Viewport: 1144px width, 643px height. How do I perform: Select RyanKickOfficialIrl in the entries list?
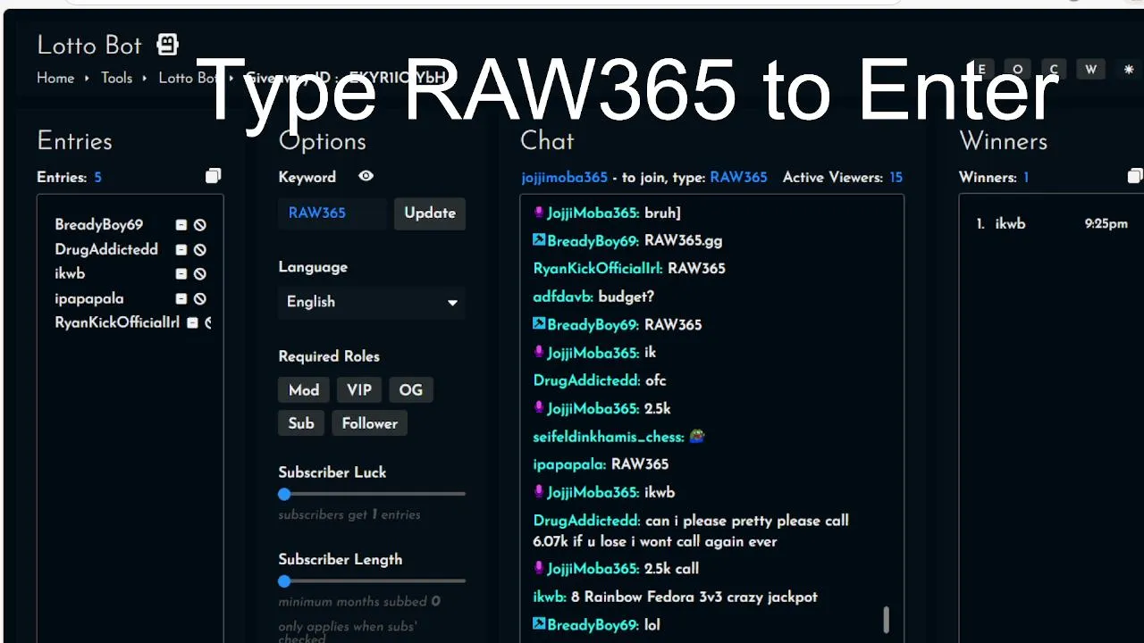tap(117, 323)
